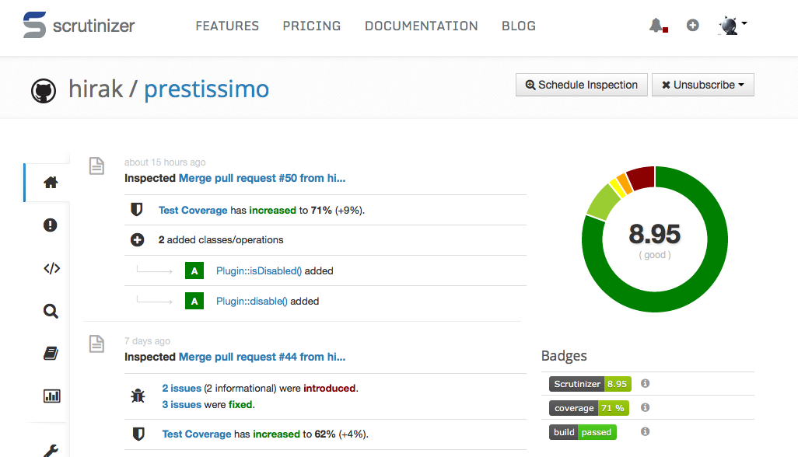The image size is (798, 457).
Task: Click the GitHub logo next to repository name
Action: pos(44,90)
